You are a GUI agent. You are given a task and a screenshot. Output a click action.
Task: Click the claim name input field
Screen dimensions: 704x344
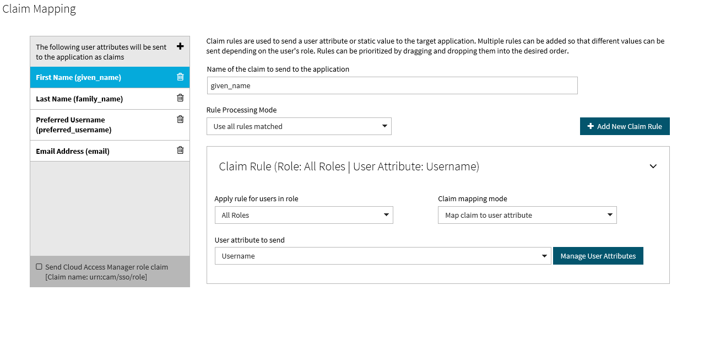(x=392, y=85)
